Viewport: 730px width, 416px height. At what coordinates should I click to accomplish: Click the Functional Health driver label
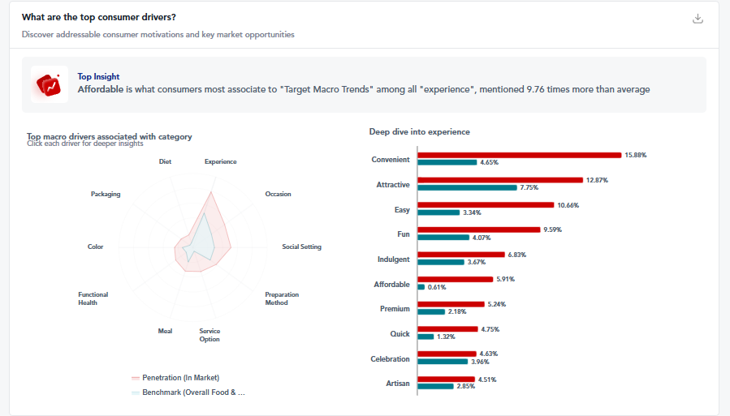point(93,298)
